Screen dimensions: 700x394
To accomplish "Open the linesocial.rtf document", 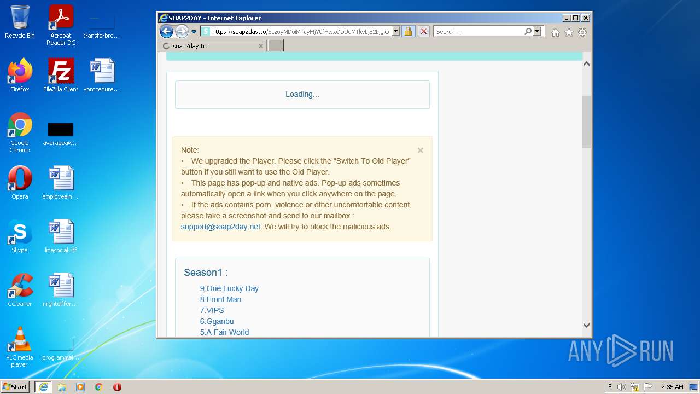I will point(61,236).
